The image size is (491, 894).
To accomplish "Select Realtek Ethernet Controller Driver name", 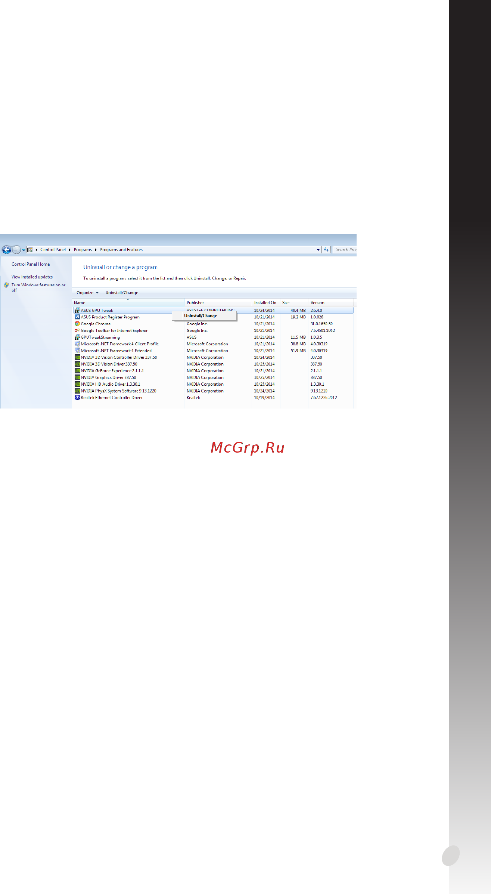I will coord(112,398).
